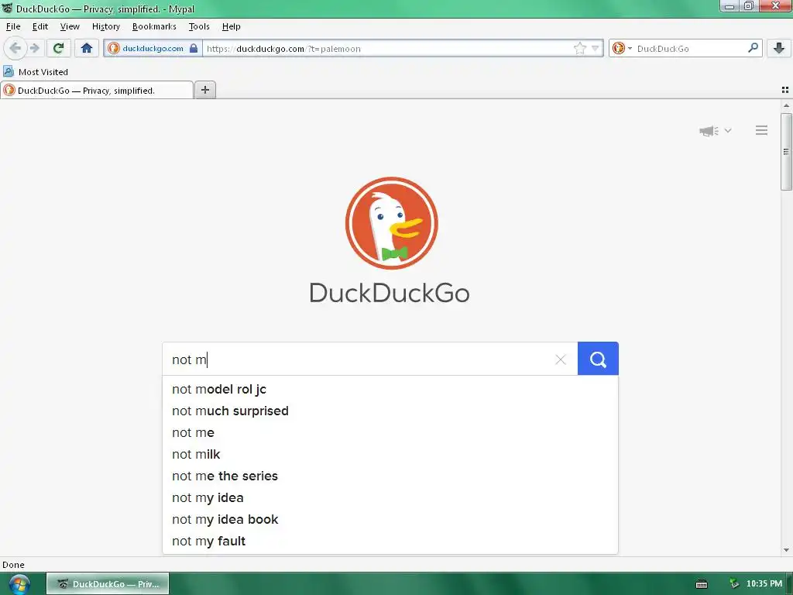Viewport: 793px width, 595px height.
Task: Click the page scrollbar down arrow
Action: pyautogui.click(x=786, y=550)
